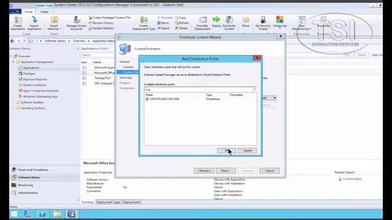The width and height of the screenshot is (392, 220).
Task: Expand the Software Updates tree node
Action: point(13,102)
